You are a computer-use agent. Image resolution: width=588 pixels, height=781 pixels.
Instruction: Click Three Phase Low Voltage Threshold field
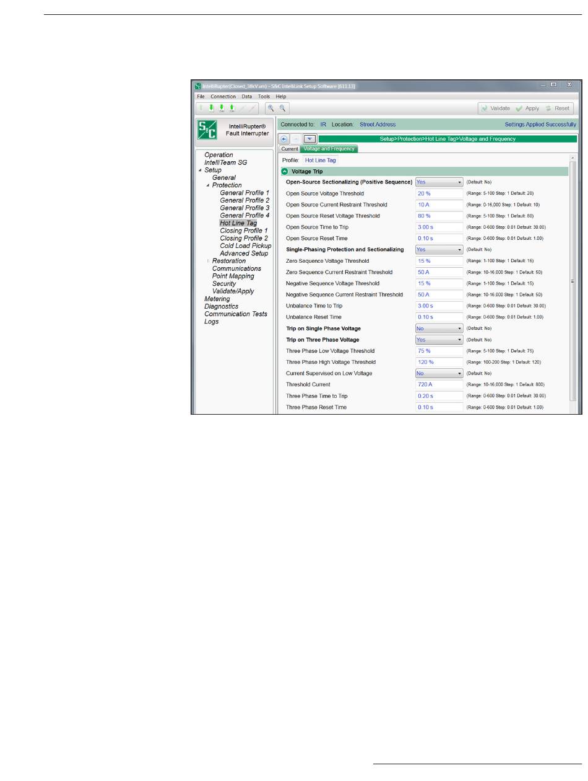[x=439, y=351]
